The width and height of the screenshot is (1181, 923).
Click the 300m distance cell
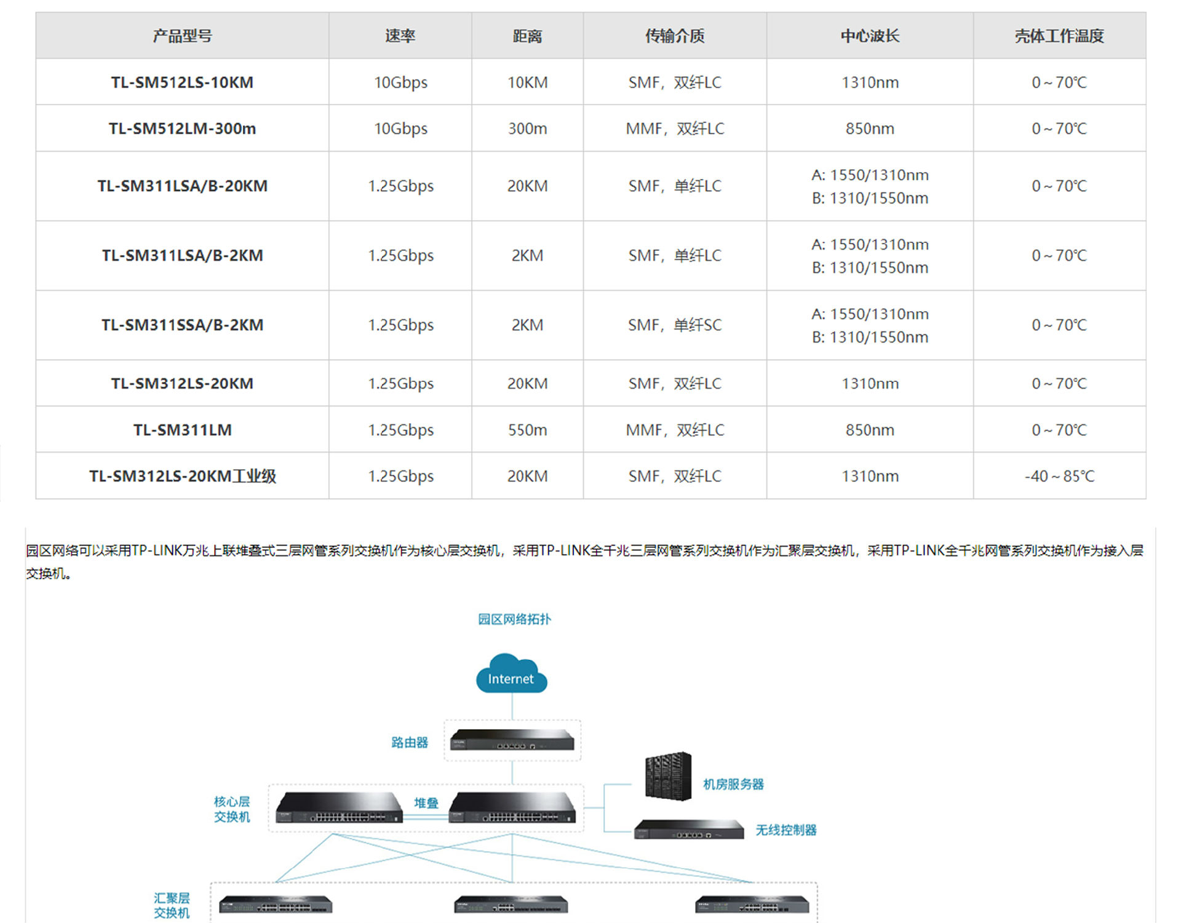point(527,128)
